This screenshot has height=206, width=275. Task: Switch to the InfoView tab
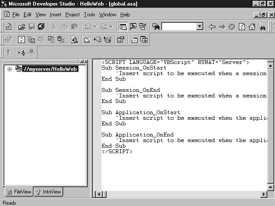pyautogui.click(x=49, y=192)
